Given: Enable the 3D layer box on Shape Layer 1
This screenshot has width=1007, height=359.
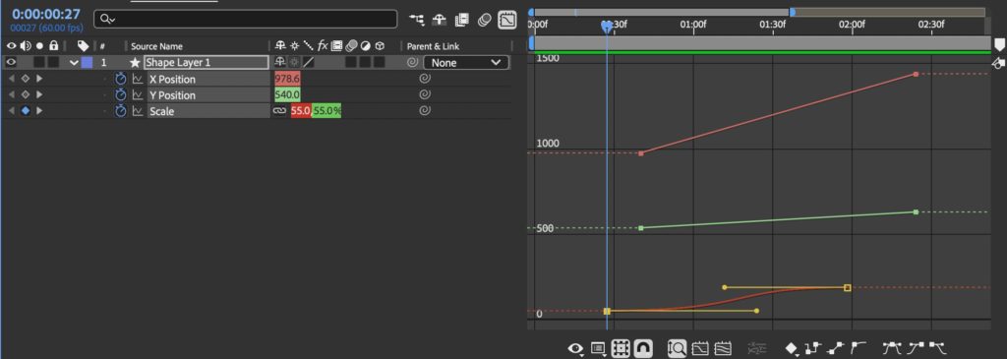Looking at the screenshot, I should [379, 62].
